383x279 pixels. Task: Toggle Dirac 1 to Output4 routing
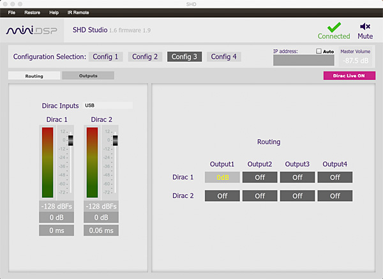point(335,177)
